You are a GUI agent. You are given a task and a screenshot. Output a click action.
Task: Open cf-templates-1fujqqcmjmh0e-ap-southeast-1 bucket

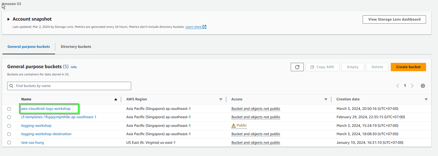click(x=59, y=117)
